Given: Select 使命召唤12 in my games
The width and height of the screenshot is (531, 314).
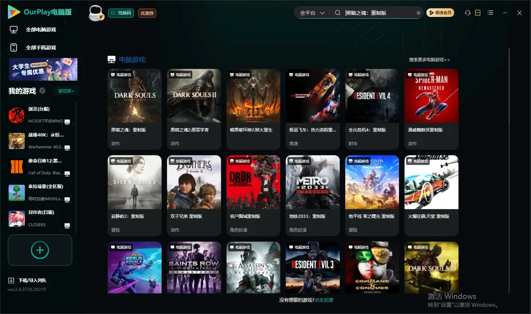Looking at the screenshot, I should click(40, 167).
